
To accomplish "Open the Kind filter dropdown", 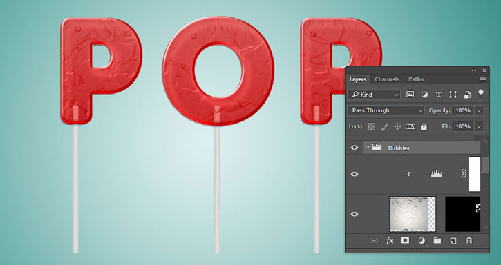I will (374, 95).
